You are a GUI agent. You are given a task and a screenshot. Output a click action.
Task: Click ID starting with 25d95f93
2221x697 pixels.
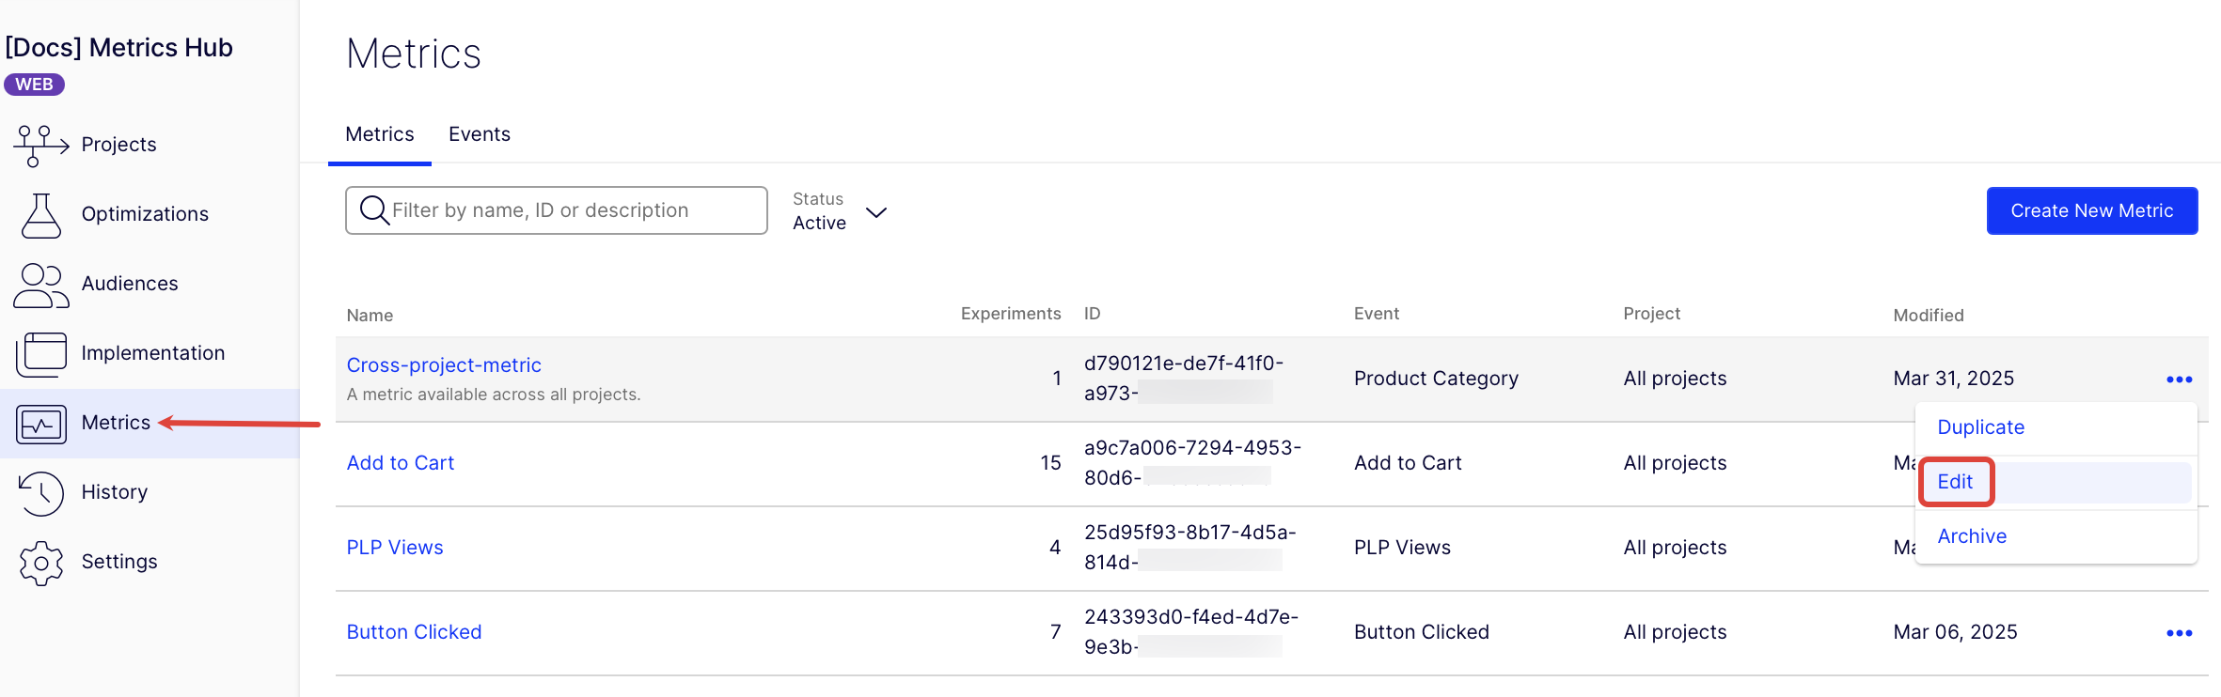click(1189, 548)
